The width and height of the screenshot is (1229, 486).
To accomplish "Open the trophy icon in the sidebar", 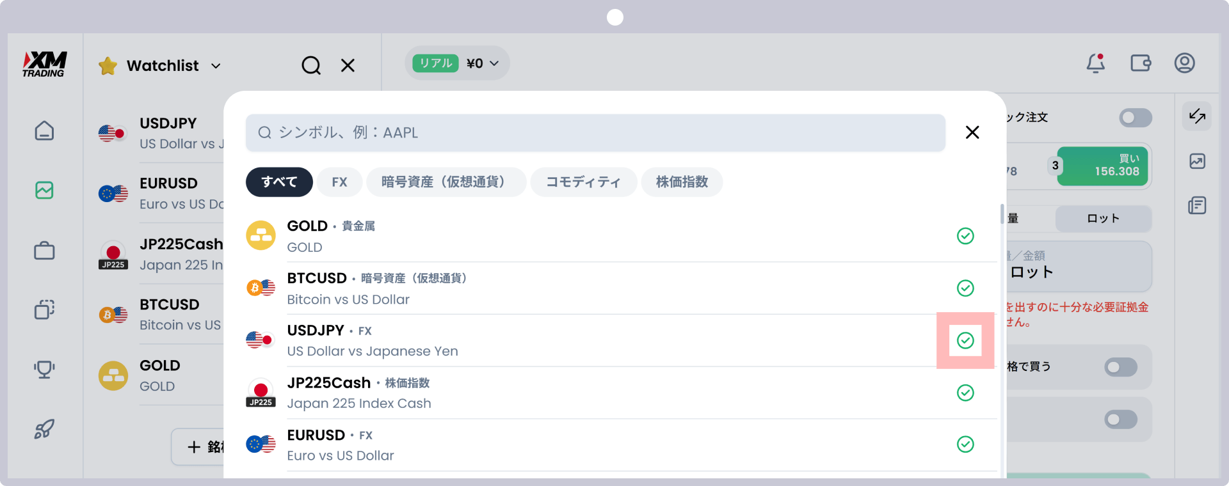I will click(x=44, y=369).
